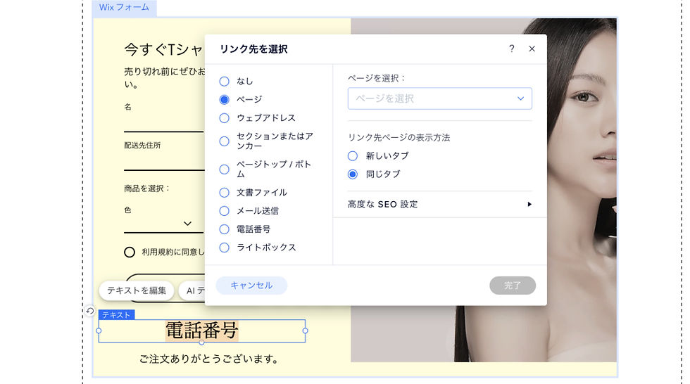Toggle 利用規約に同意 radio in form
Image resolution: width=690 pixels, height=384 pixels.
tap(130, 252)
